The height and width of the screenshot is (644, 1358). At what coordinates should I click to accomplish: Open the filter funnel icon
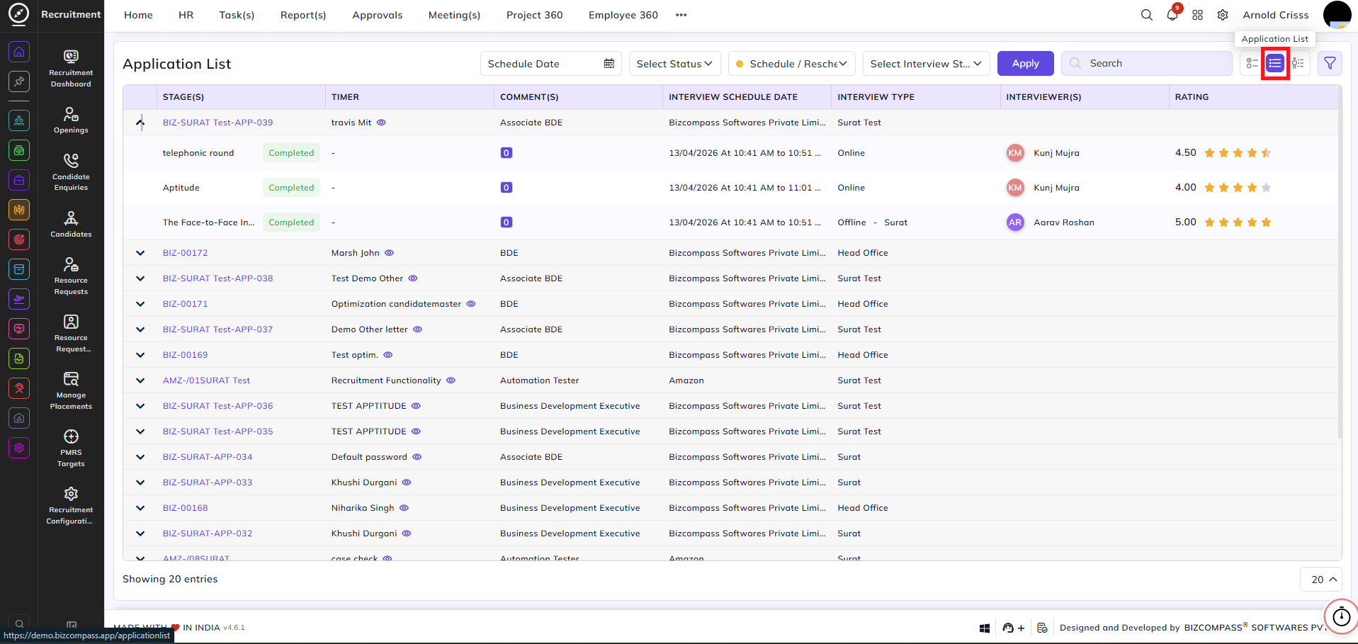pyautogui.click(x=1330, y=63)
